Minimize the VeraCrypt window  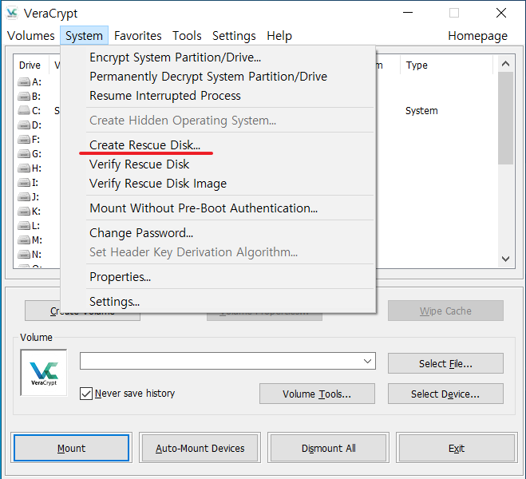pos(408,13)
